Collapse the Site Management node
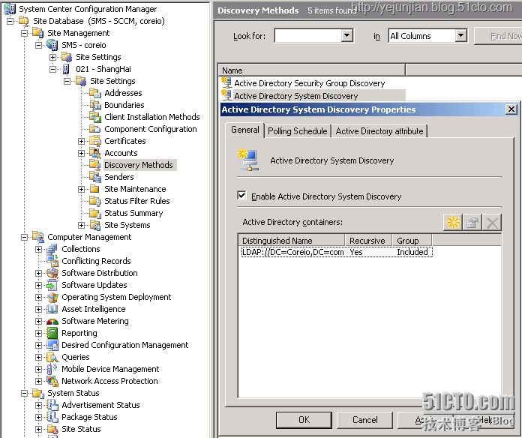Screen dimensions: 522x438 (24, 33)
